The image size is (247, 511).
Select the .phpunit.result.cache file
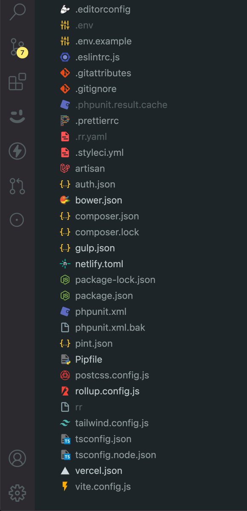coord(121,105)
